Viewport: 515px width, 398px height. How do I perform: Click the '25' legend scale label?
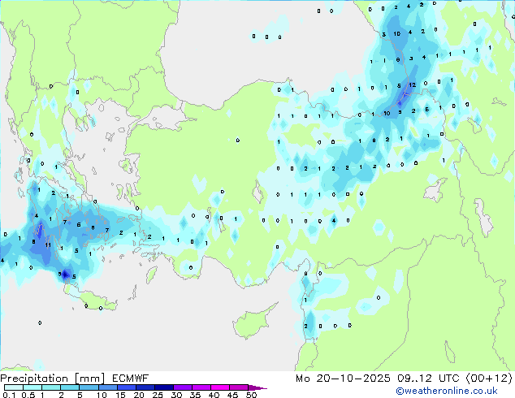coord(158,395)
